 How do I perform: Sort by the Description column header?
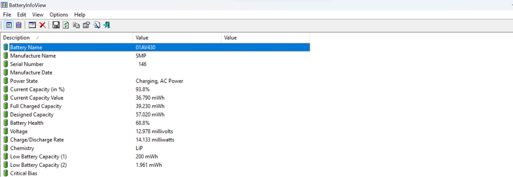click(67, 38)
